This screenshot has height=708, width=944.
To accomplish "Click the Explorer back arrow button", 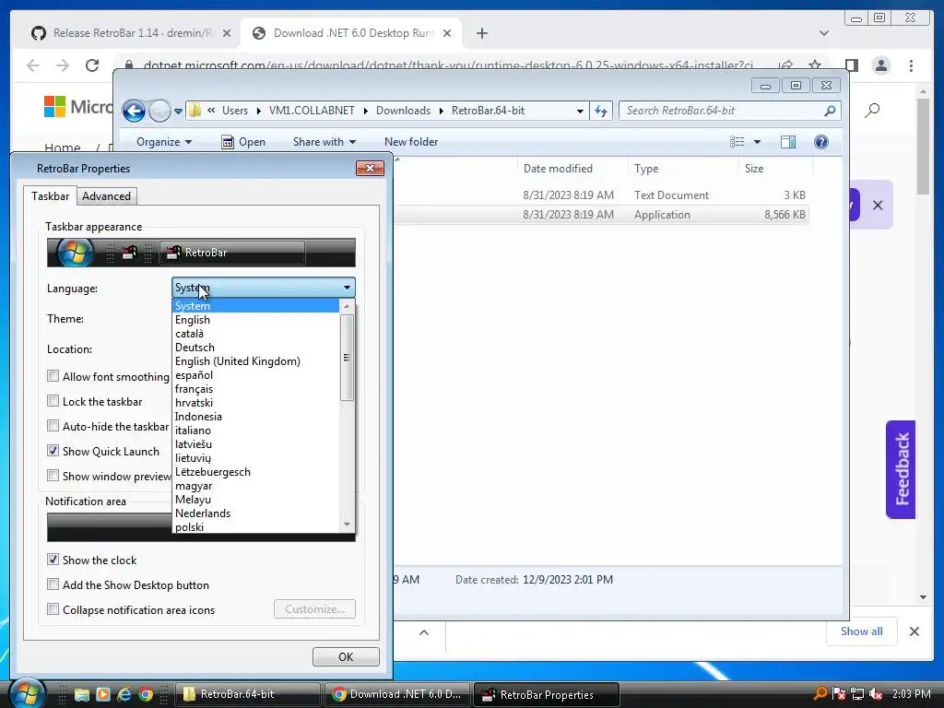I will 134,111.
